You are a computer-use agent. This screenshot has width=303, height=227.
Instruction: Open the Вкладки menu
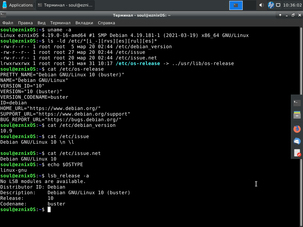(x=84, y=23)
